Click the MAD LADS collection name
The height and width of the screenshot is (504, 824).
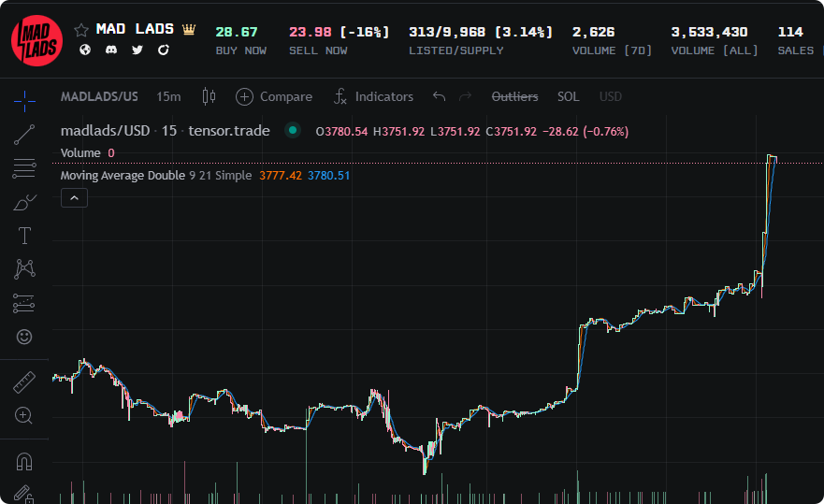point(135,29)
